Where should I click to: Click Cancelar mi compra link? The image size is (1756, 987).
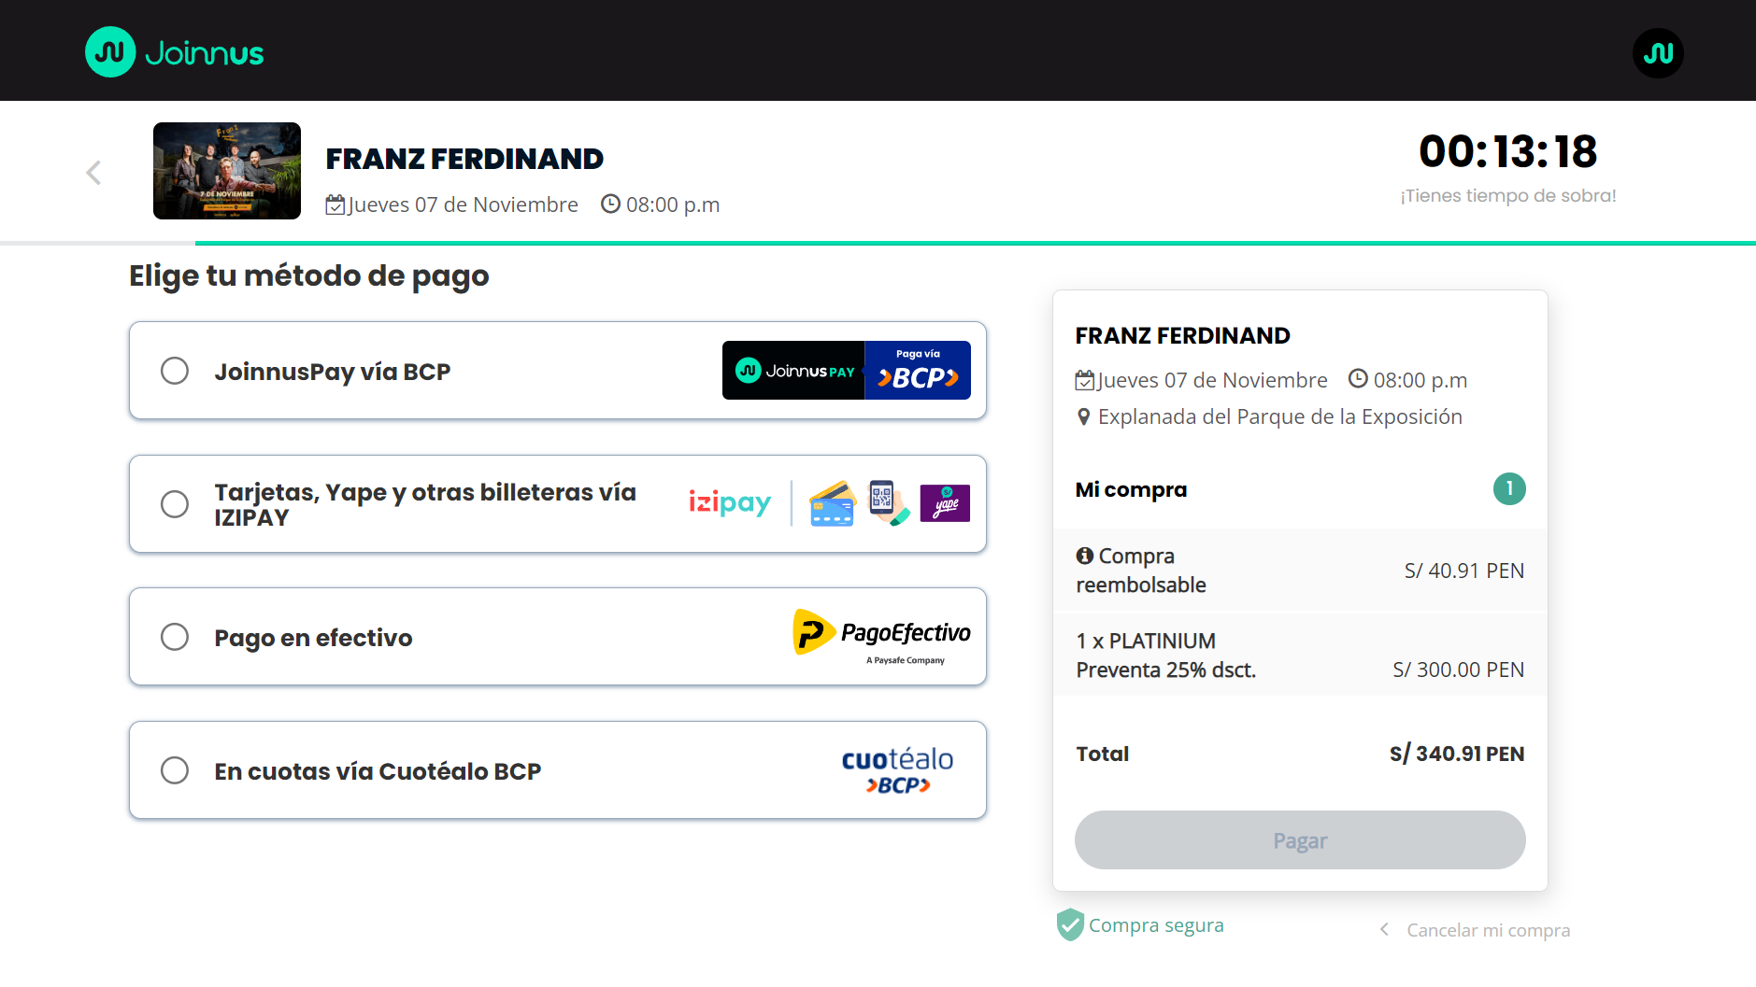pyautogui.click(x=1488, y=930)
